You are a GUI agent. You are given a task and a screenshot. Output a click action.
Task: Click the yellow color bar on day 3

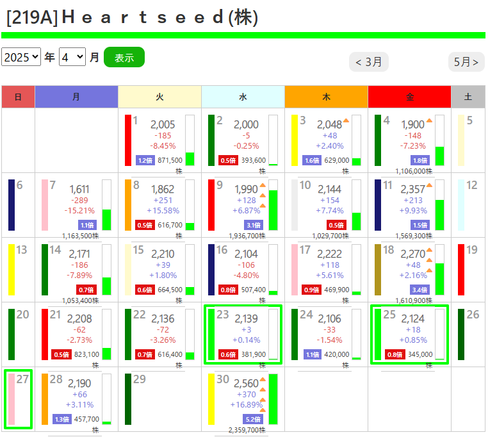(x=295, y=140)
